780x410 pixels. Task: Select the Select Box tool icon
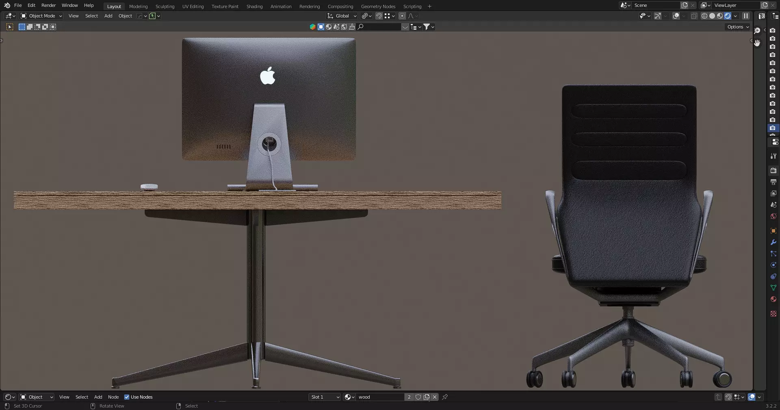pos(10,27)
